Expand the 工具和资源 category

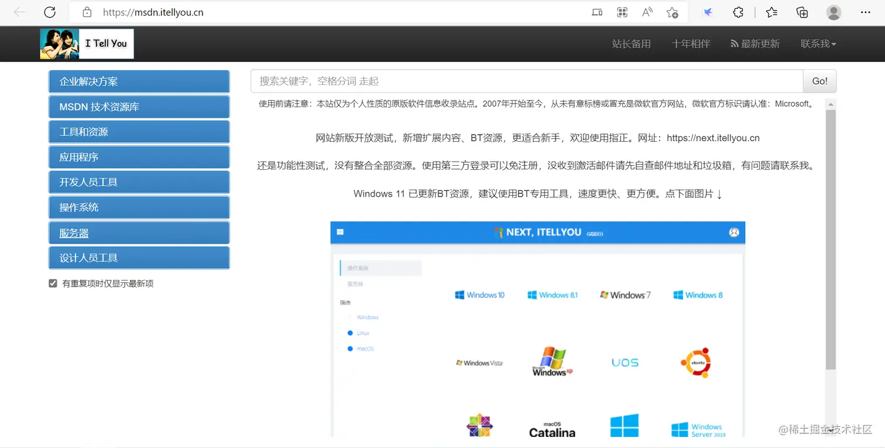(139, 132)
